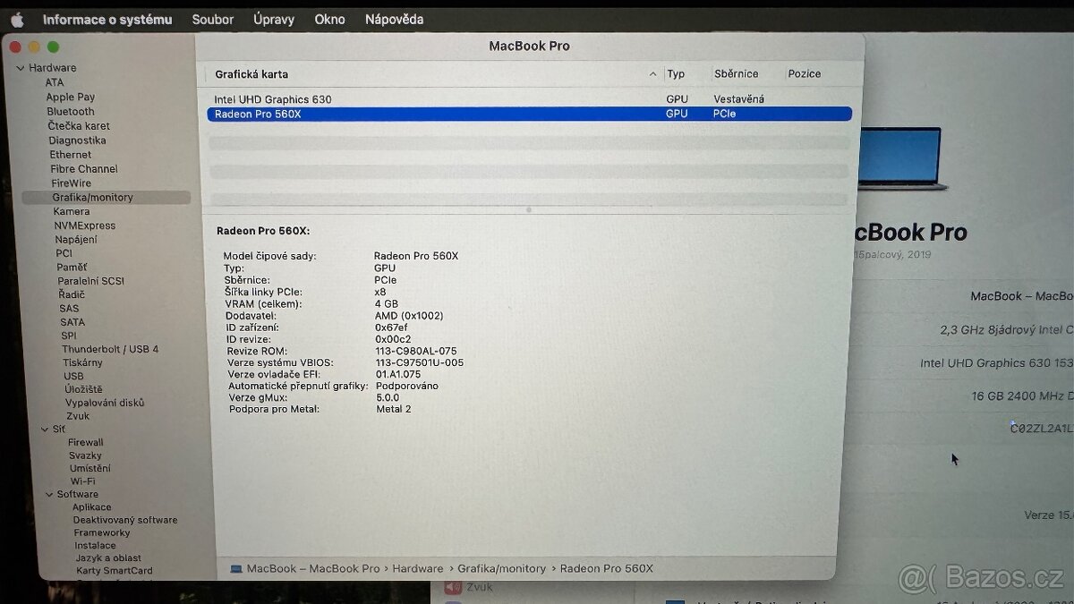The width and height of the screenshot is (1074, 604).
Task: Collapse the Hardware section in the sidebar
Action: 20,67
